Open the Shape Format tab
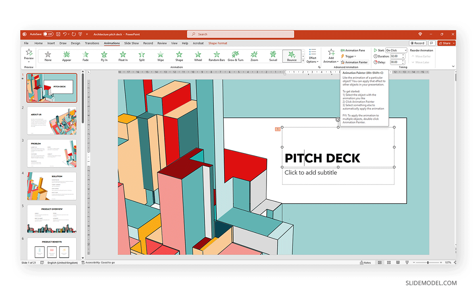Viewport: 476px width, 295px height. click(217, 43)
